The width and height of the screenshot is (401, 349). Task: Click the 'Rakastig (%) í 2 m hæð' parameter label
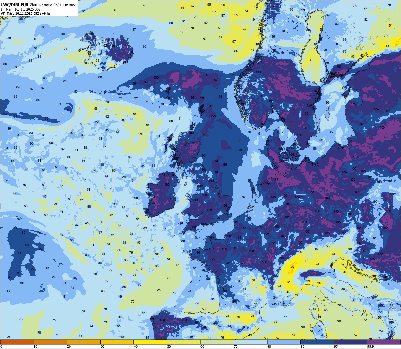tap(58, 5)
